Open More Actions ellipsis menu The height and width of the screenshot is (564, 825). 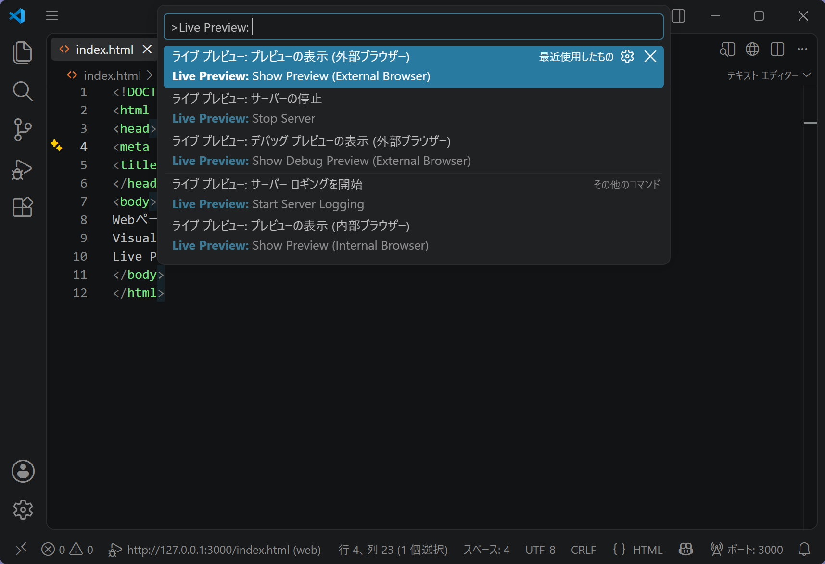pos(802,49)
